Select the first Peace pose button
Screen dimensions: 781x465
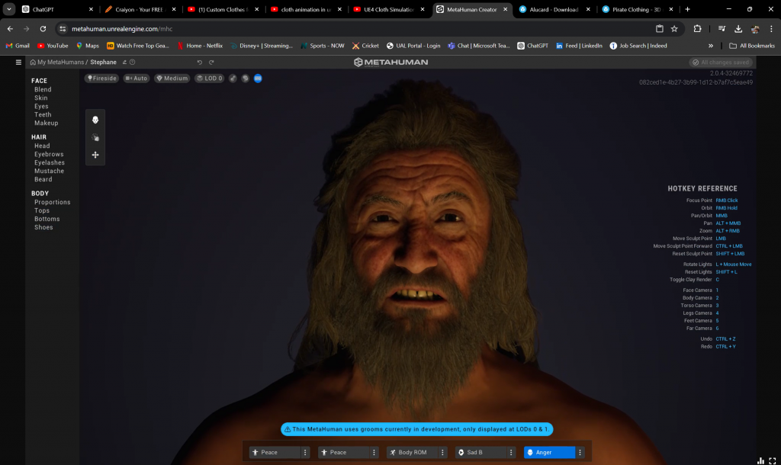(x=275, y=453)
